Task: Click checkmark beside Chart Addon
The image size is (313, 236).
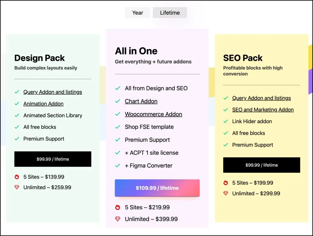Action: tap(118, 101)
